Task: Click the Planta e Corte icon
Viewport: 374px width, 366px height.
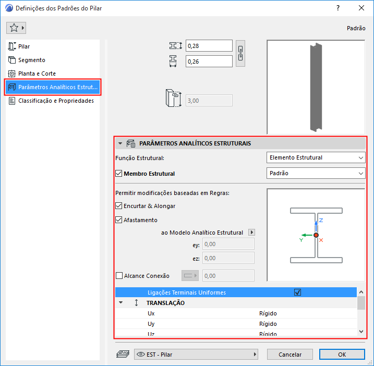Action: (12, 74)
